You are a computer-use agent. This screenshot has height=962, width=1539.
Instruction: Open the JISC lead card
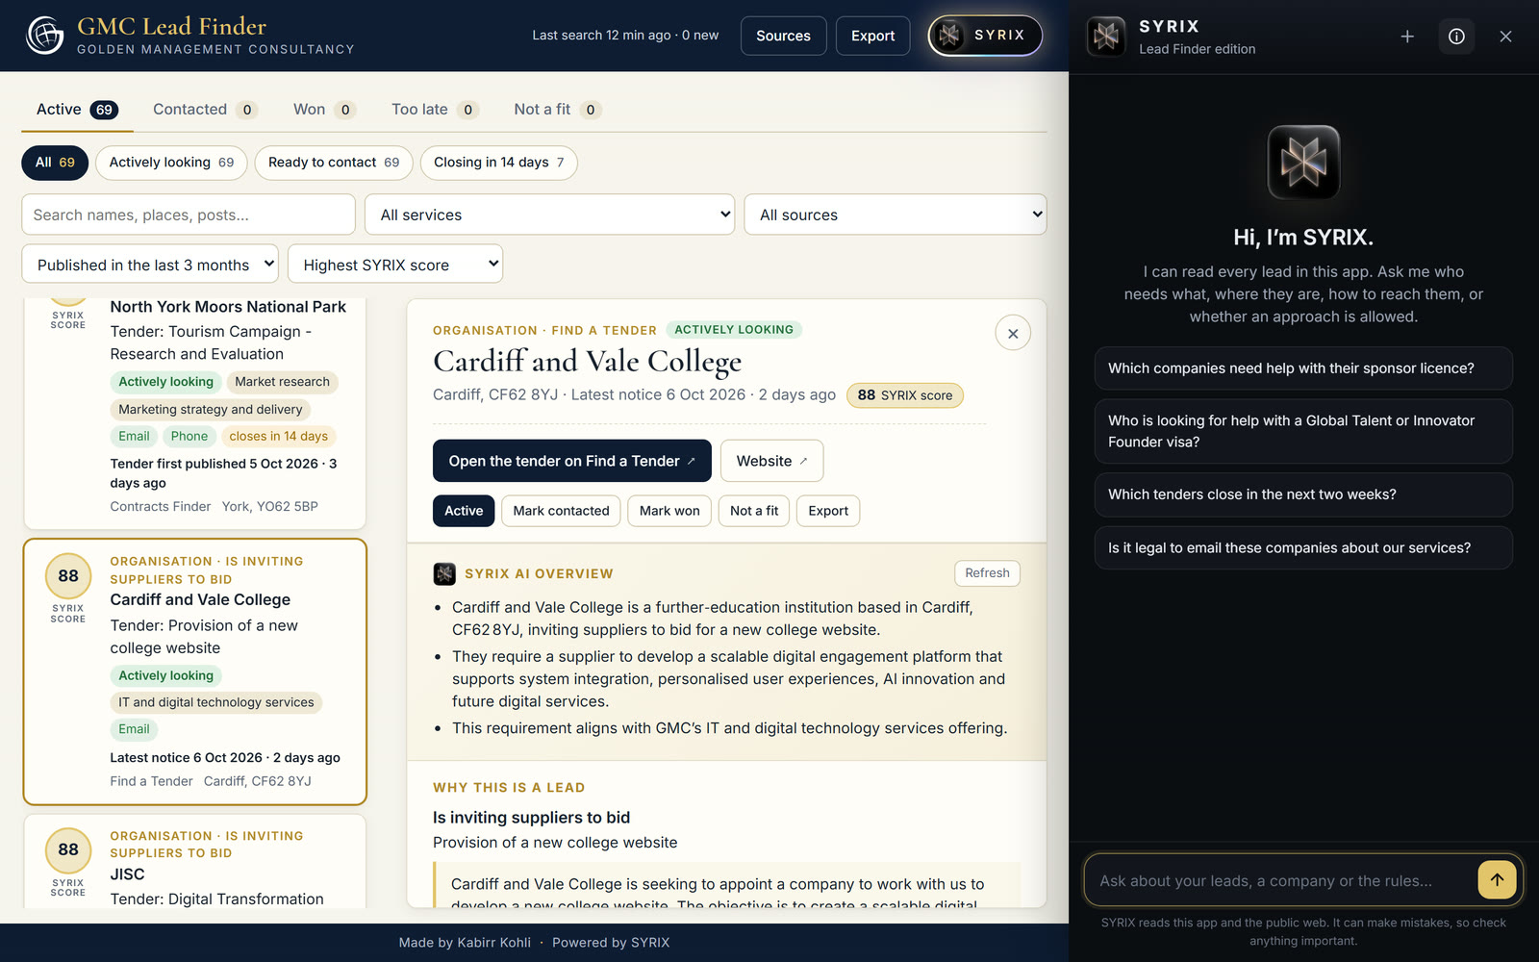click(x=195, y=862)
